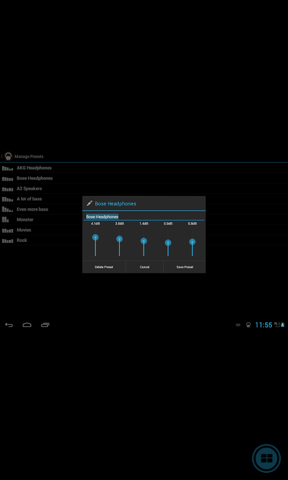Click the Save Preset button

tap(185, 267)
